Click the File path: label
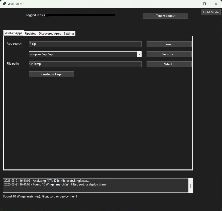Viewport: 222px width, 211px height. click(x=13, y=64)
